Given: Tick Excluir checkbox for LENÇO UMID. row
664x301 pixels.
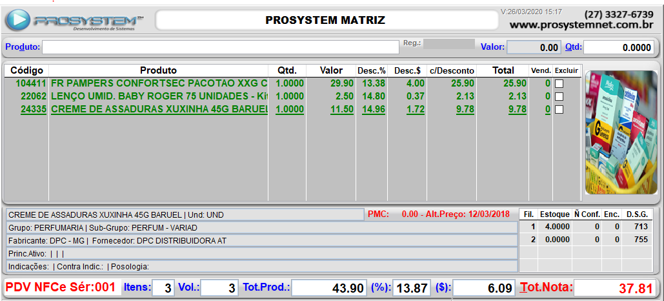Looking at the screenshot, I should [559, 96].
